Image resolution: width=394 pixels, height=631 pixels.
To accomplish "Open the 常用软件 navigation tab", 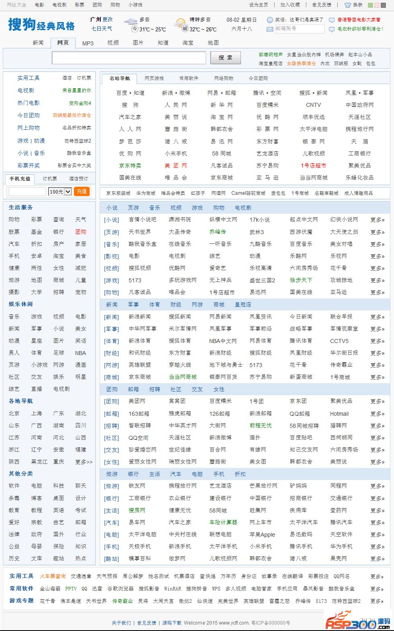I will [x=189, y=78].
